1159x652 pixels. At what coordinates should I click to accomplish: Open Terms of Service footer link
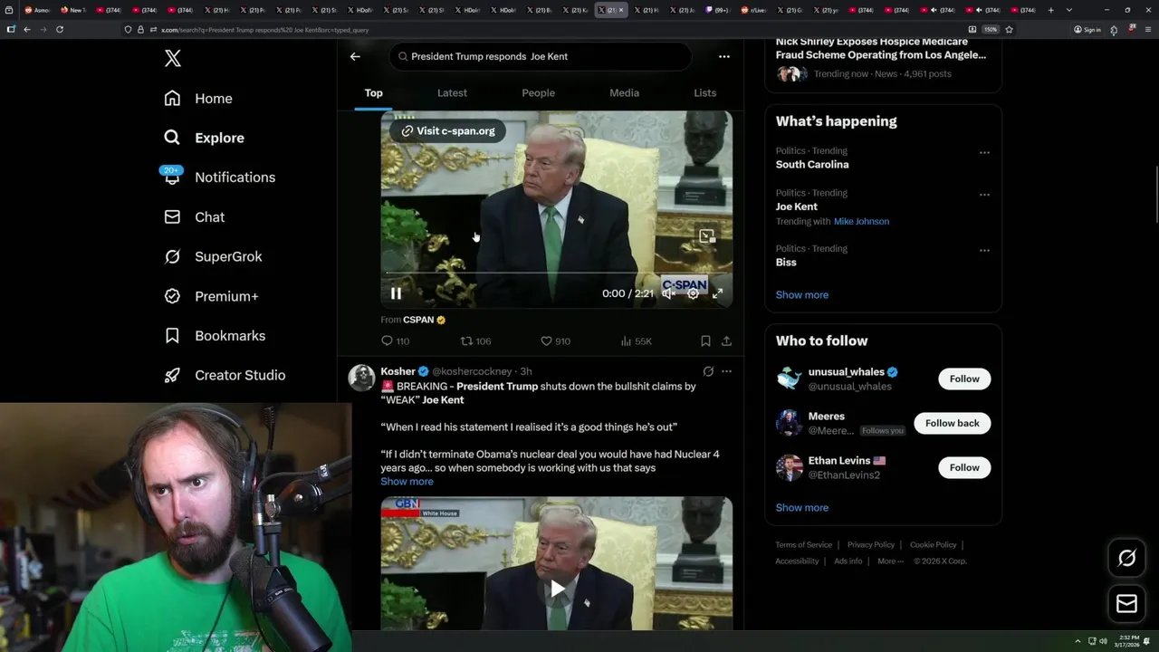(803, 545)
